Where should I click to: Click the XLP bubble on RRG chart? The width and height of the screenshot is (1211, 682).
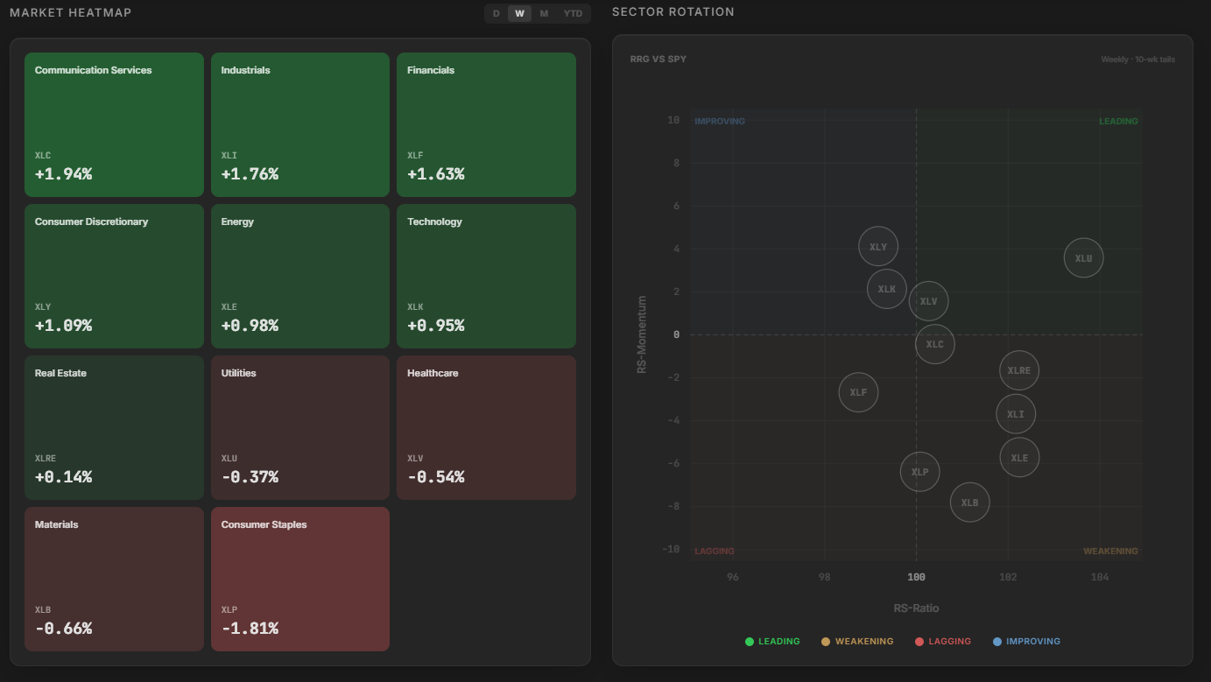[919, 472]
